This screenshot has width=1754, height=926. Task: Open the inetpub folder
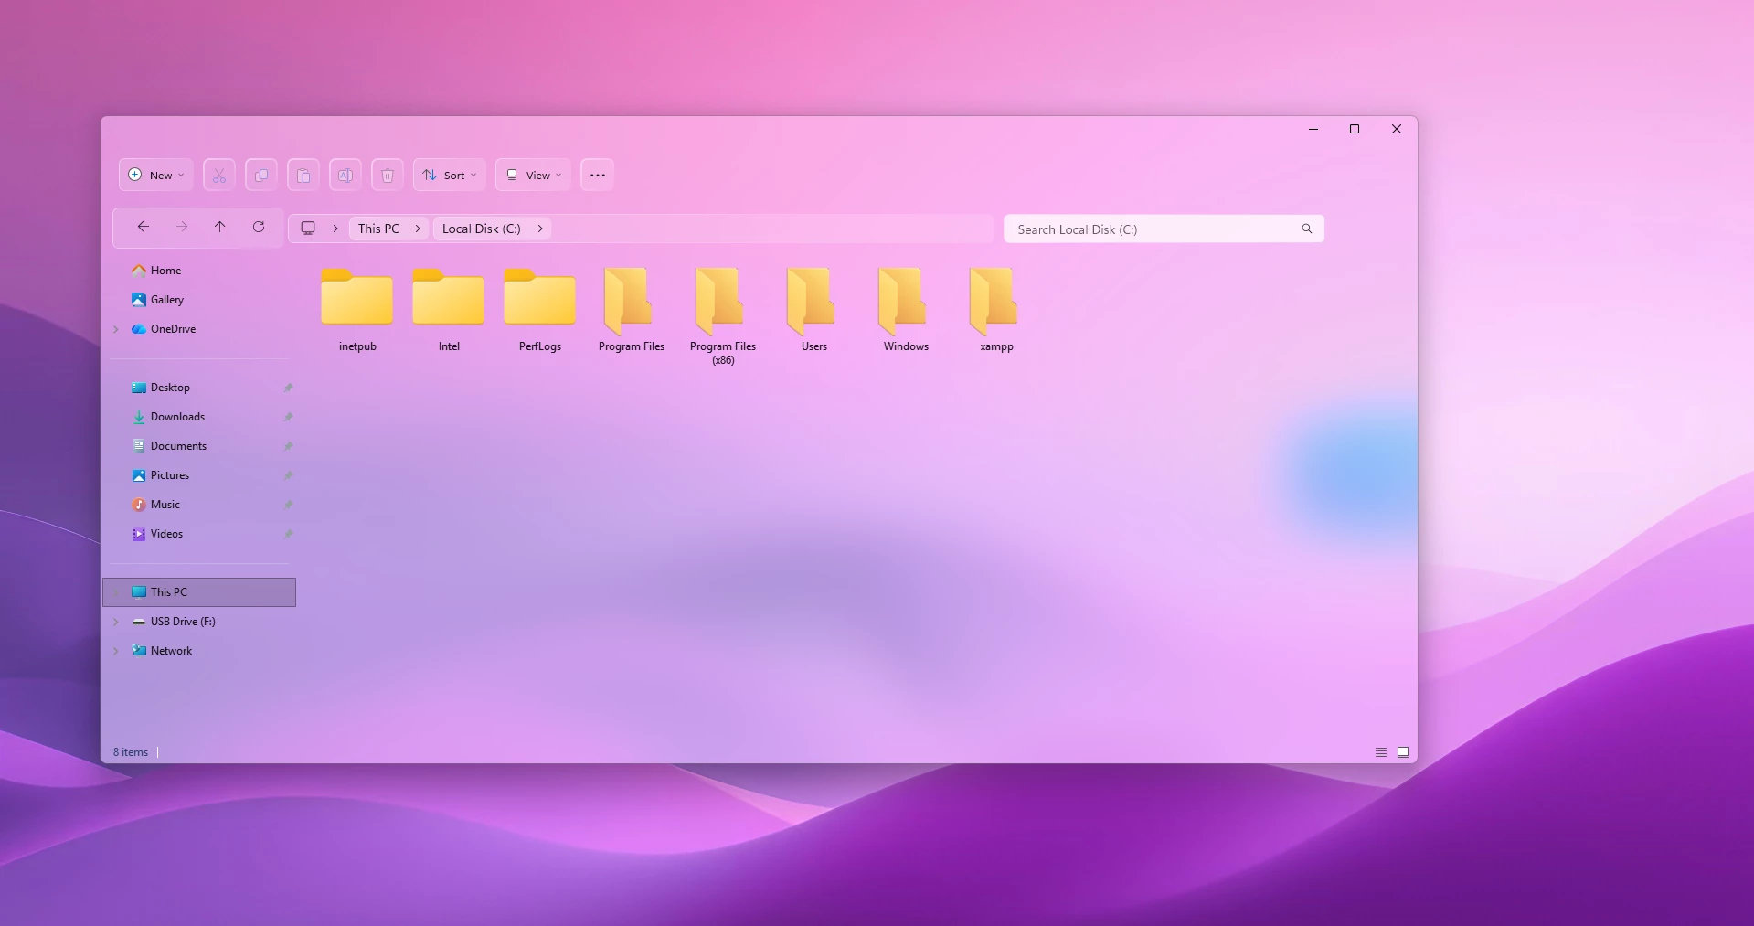click(x=357, y=309)
